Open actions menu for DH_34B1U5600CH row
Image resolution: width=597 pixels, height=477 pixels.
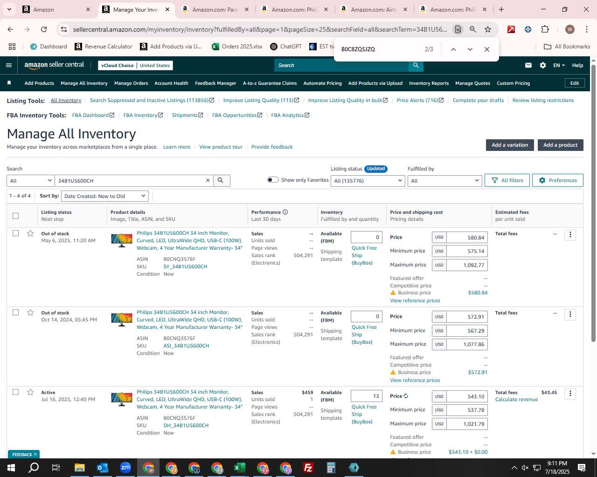tap(570, 394)
